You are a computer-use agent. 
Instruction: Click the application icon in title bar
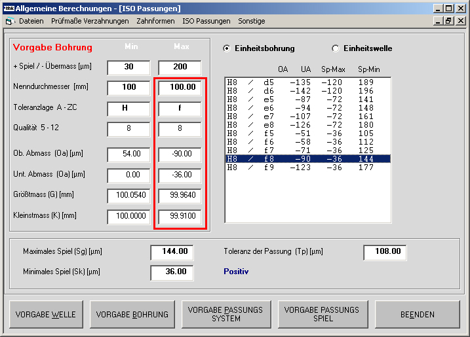tap(9, 9)
